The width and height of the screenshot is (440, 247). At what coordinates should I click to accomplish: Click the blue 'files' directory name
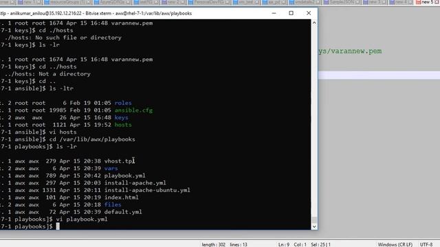113,204
